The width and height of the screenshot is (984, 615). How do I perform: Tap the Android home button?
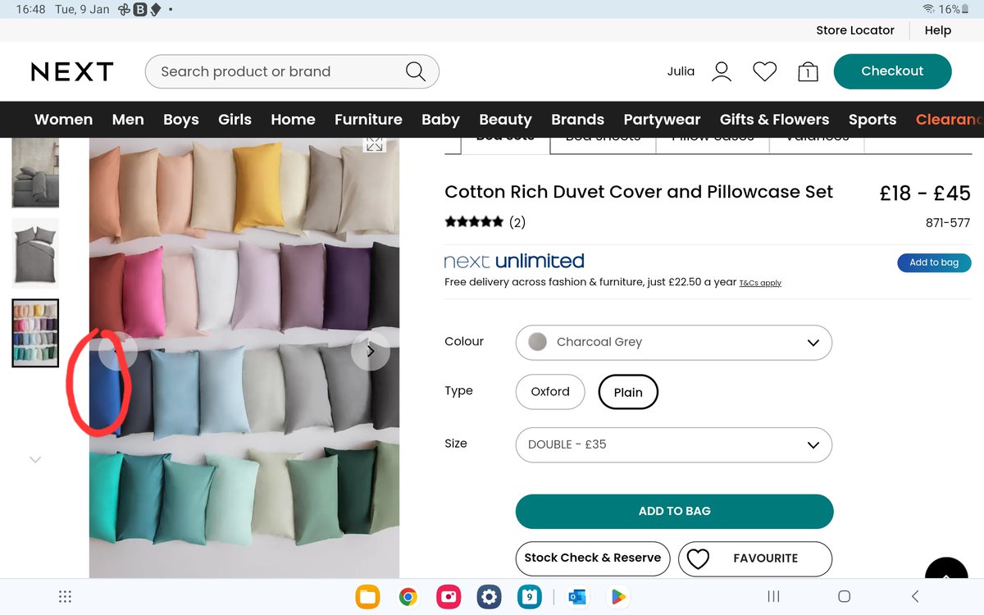[x=844, y=596]
